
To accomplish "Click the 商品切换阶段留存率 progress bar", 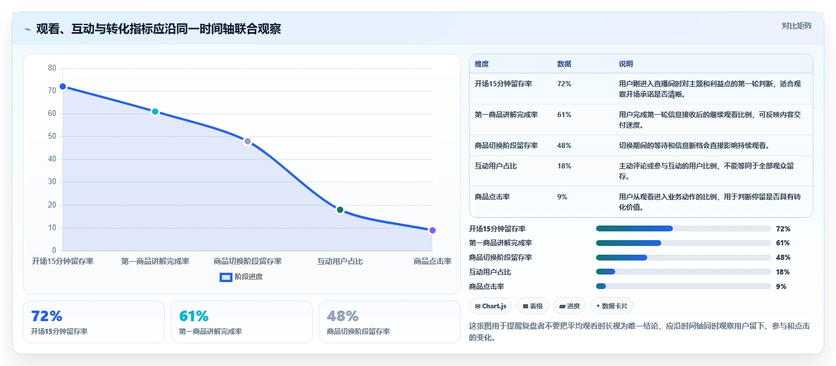I will [683, 258].
